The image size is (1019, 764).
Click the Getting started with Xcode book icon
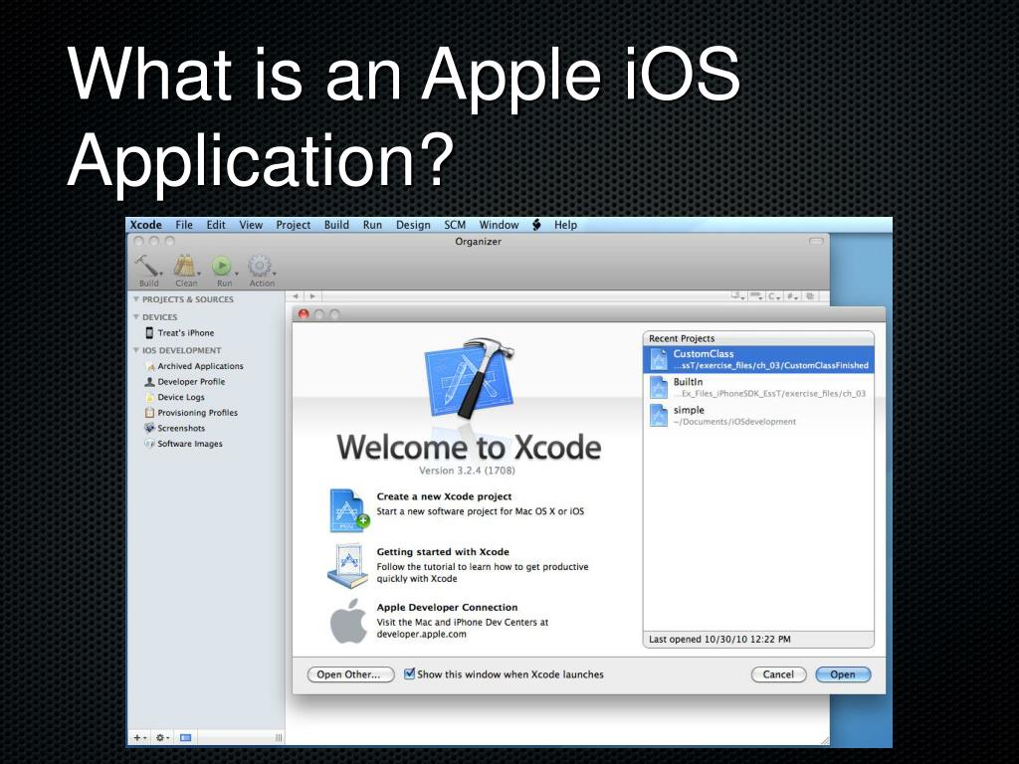point(347,566)
